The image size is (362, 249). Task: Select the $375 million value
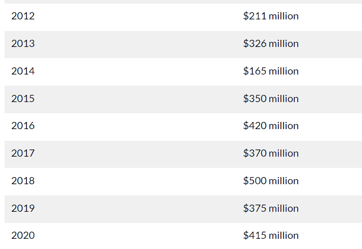(271, 208)
